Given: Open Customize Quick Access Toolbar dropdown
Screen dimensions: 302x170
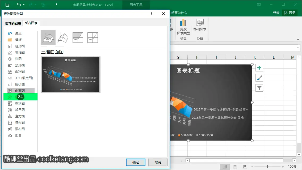Looking at the screenshot, I should point(56,4).
